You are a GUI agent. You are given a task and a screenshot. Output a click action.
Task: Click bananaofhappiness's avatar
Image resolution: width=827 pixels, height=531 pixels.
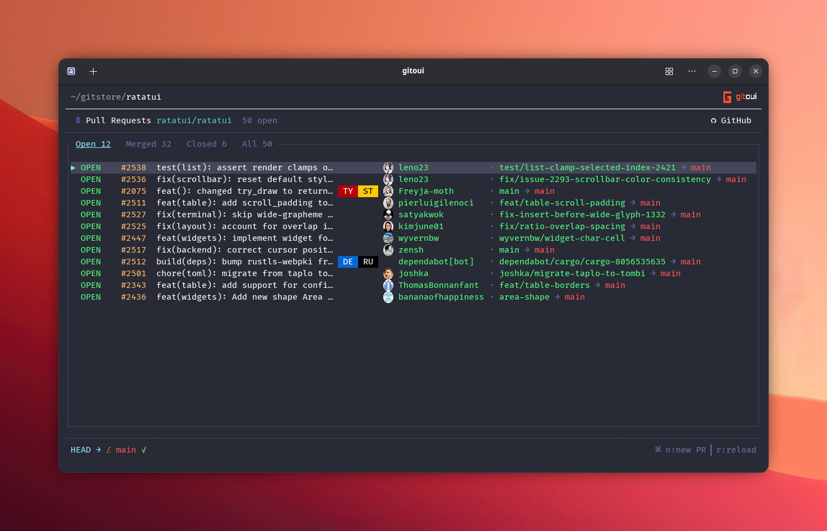click(x=388, y=297)
